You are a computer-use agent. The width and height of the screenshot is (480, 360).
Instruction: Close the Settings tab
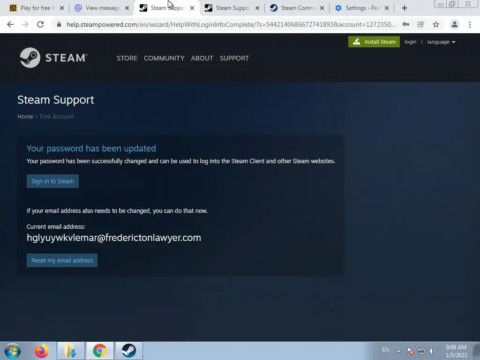tap(387, 8)
